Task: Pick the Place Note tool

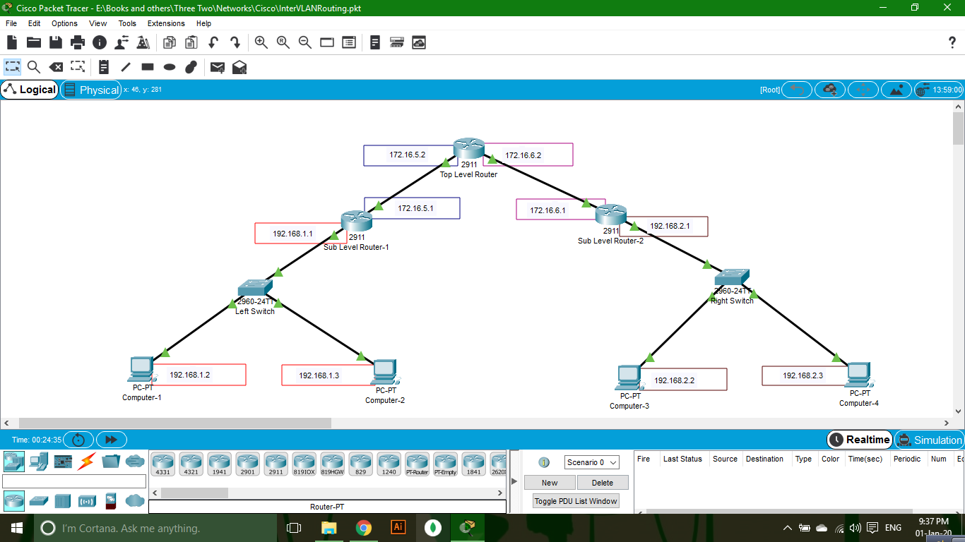Action: (104, 67)
